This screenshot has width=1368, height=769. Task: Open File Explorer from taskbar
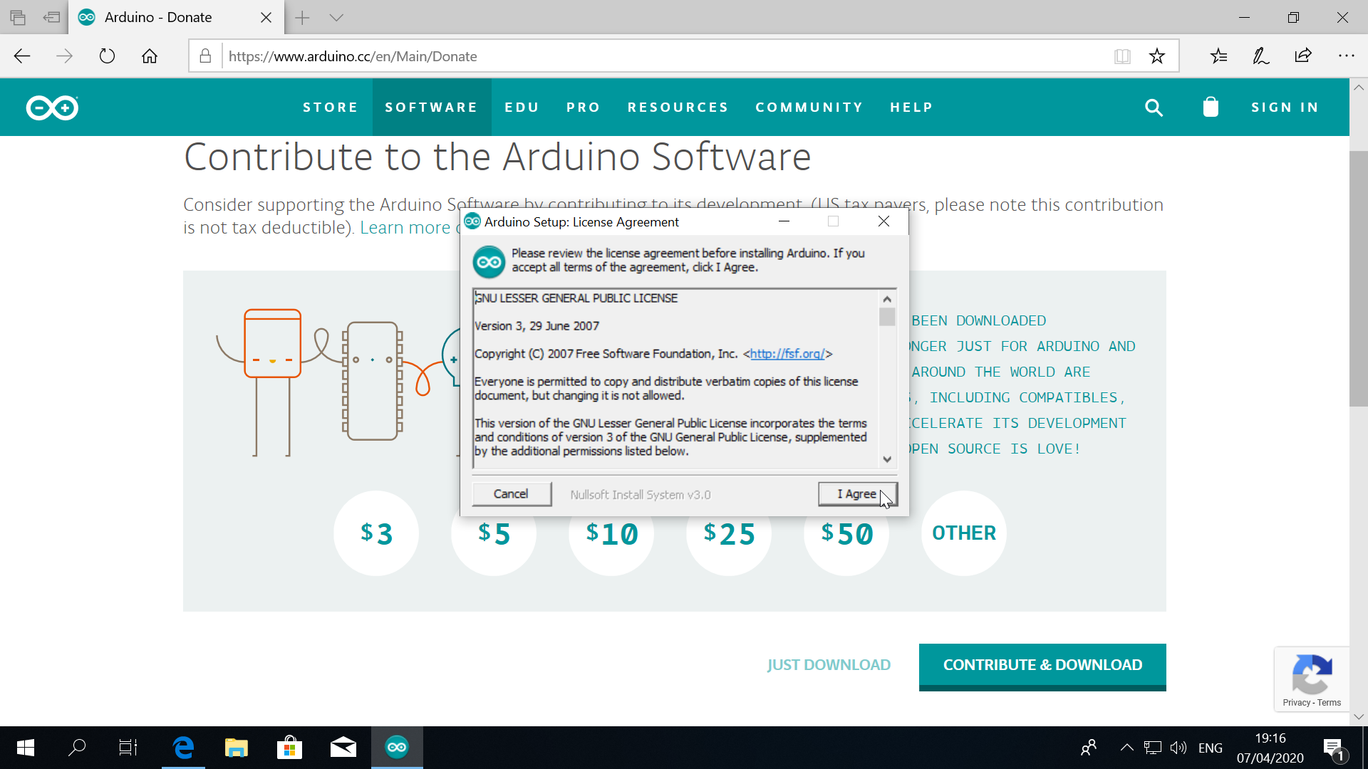click(x=236, y=748)
